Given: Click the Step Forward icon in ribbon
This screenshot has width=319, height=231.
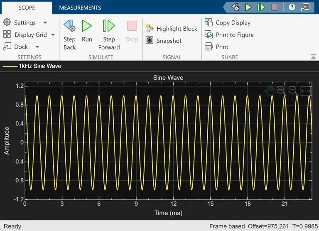Looking at the screenshot, I should click(x=109, y=26).
